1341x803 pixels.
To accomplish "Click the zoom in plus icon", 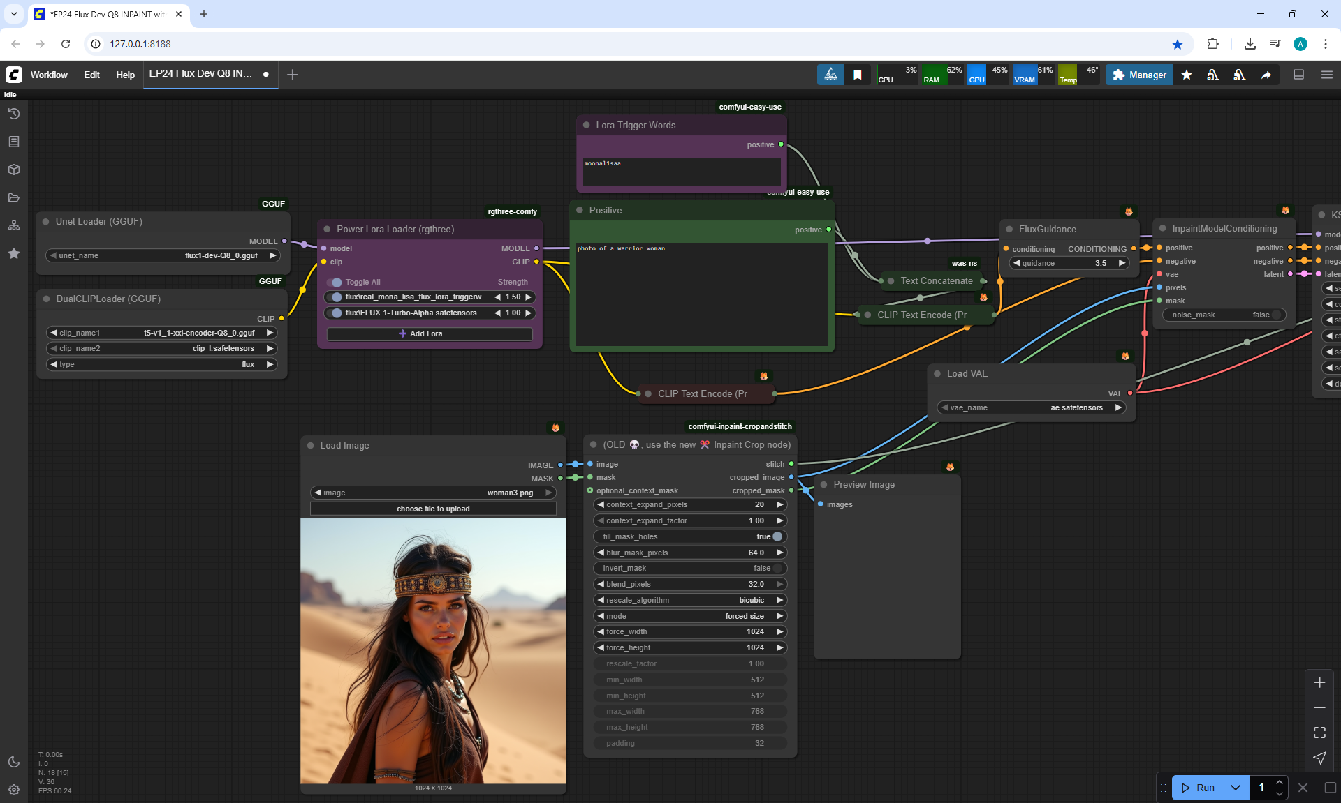I will [x=1319, y=682].
